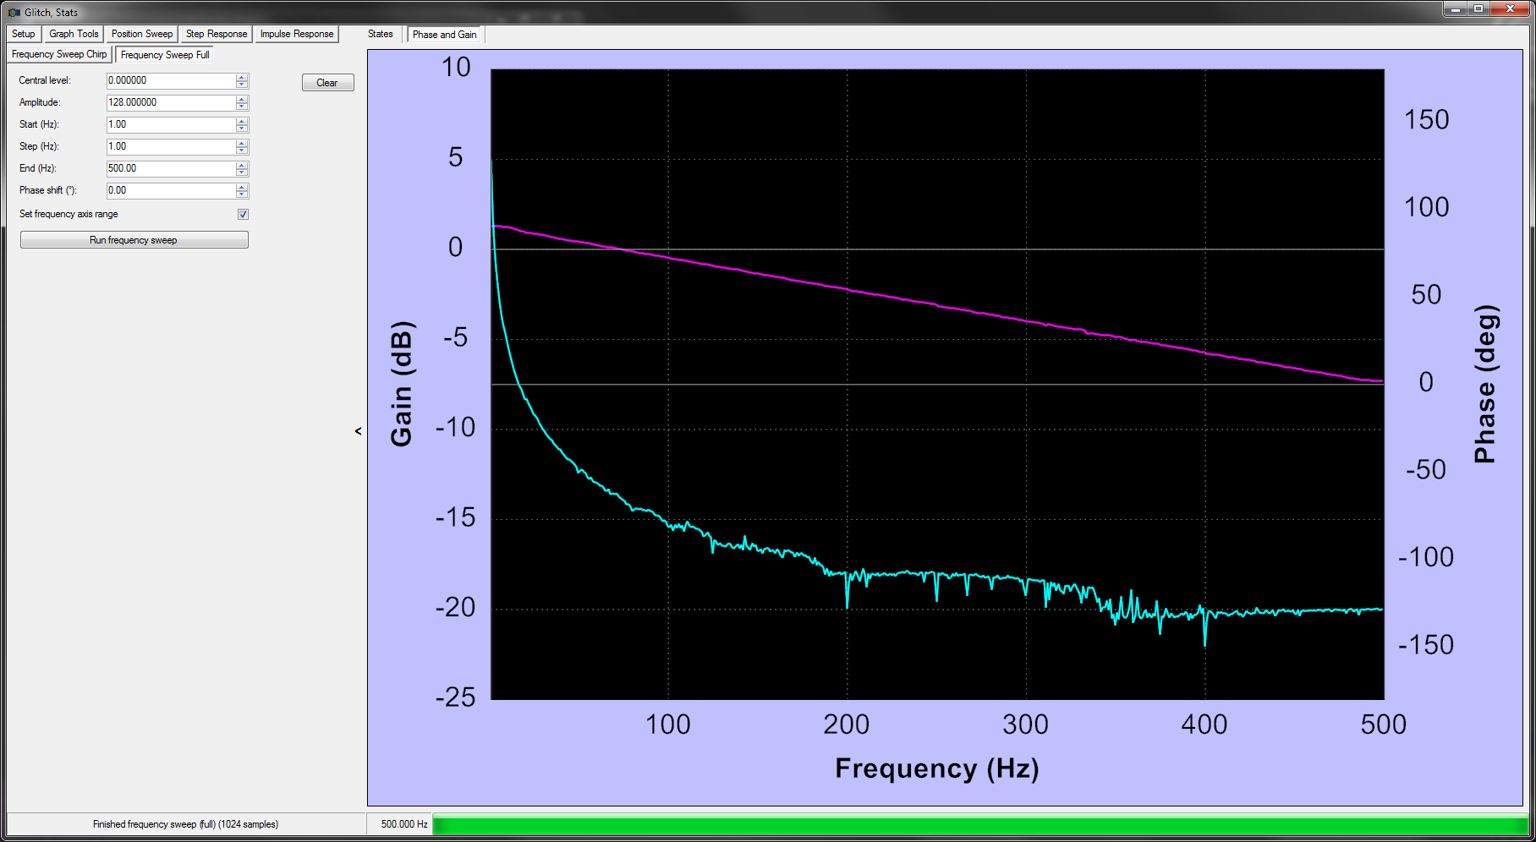This screenshot has width=1536, height=842.
Task: Click Run frequency sweep button
Action: click(134, 240)
